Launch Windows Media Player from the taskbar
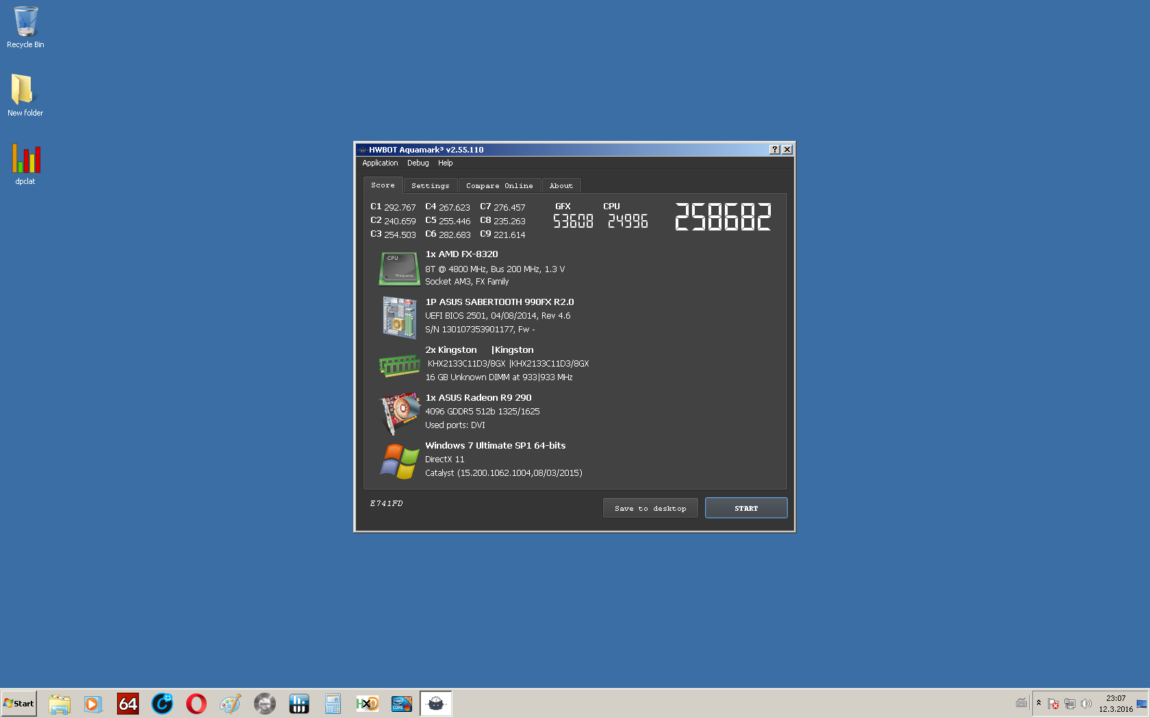 pos(93,704)
